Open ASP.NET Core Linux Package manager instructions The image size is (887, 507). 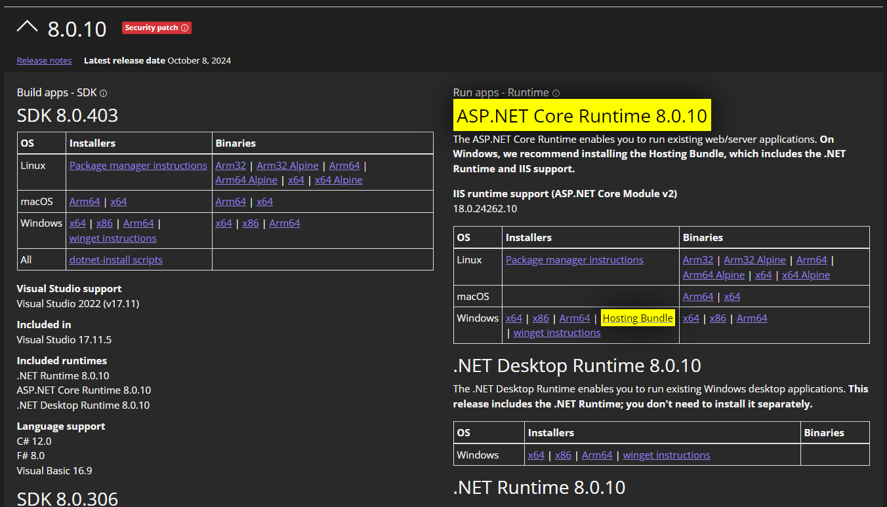coord(575,260)
